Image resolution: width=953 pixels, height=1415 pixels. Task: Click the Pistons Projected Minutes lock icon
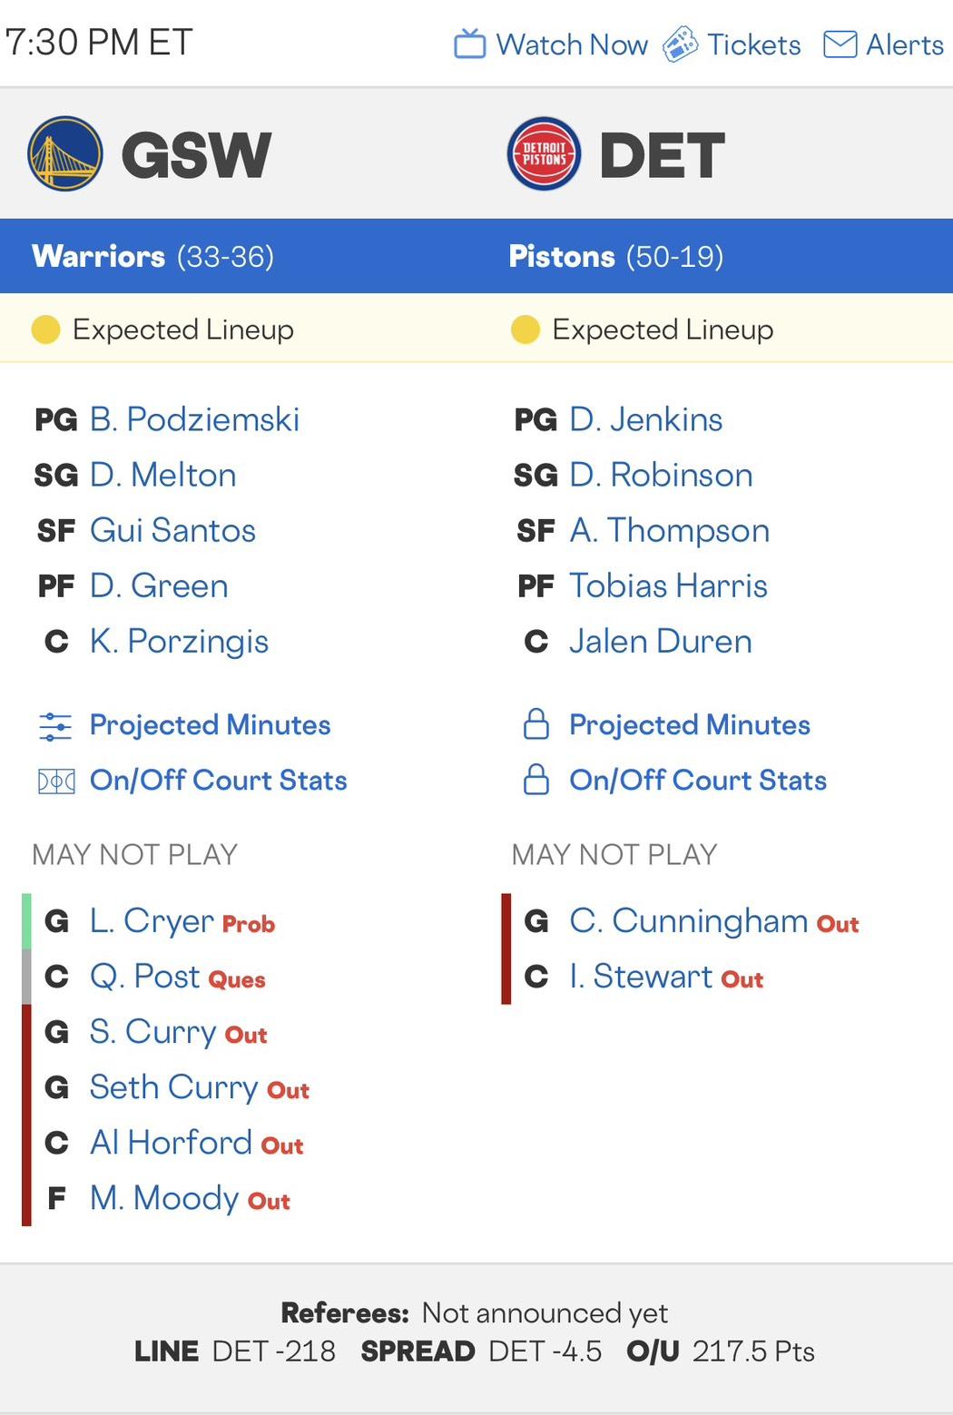[x=536, y=724]
